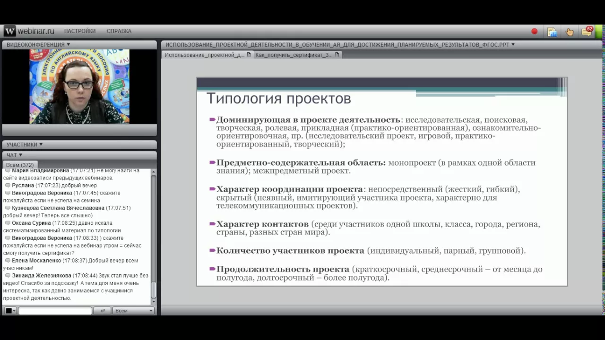605x340 pixels.
Task: Click slide text Количество участников проекта
Action: 290,251
